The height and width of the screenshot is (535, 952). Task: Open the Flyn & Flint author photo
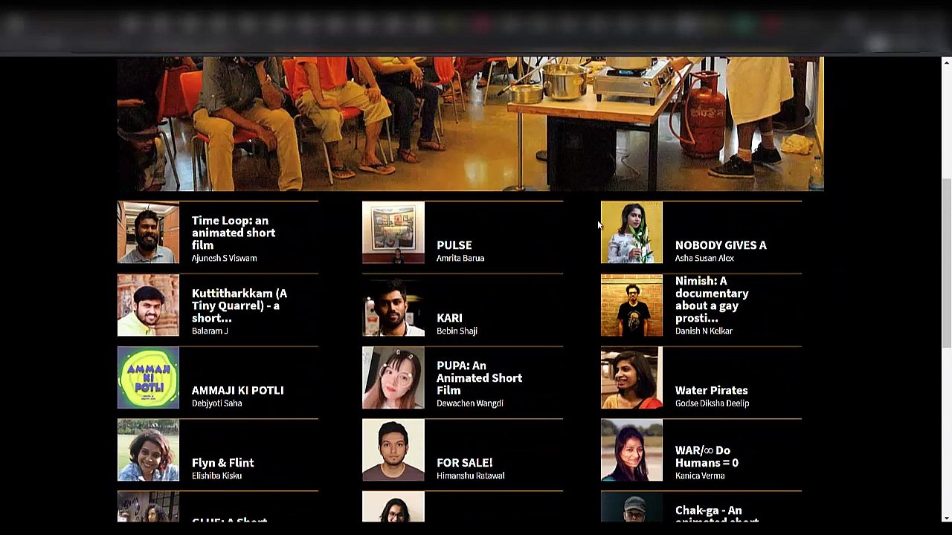(148, 450)
